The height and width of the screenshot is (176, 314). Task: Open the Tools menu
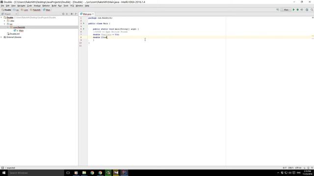point(66,6)
